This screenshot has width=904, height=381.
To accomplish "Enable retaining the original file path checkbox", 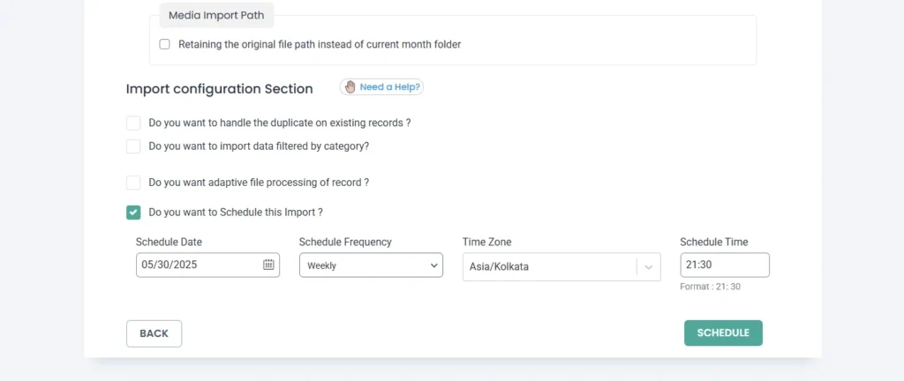I will pyautogui.click(x=164, y=44).
